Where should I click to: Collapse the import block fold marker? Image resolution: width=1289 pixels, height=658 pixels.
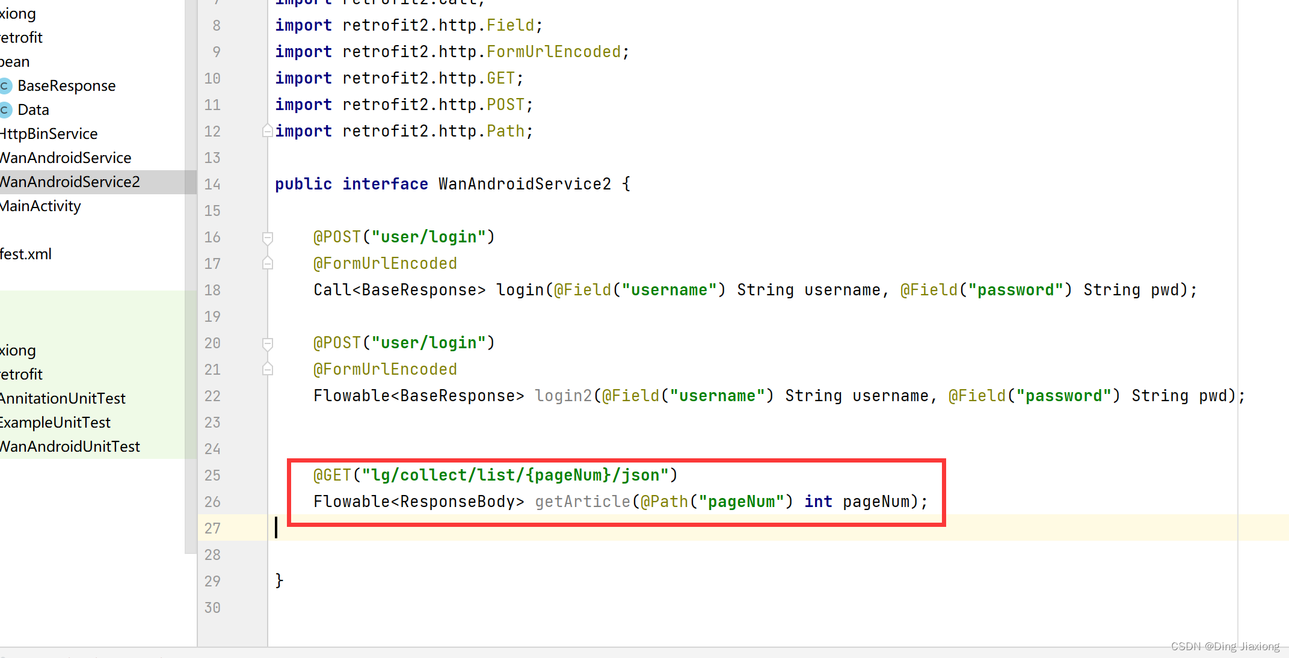[x=268, y=131]
